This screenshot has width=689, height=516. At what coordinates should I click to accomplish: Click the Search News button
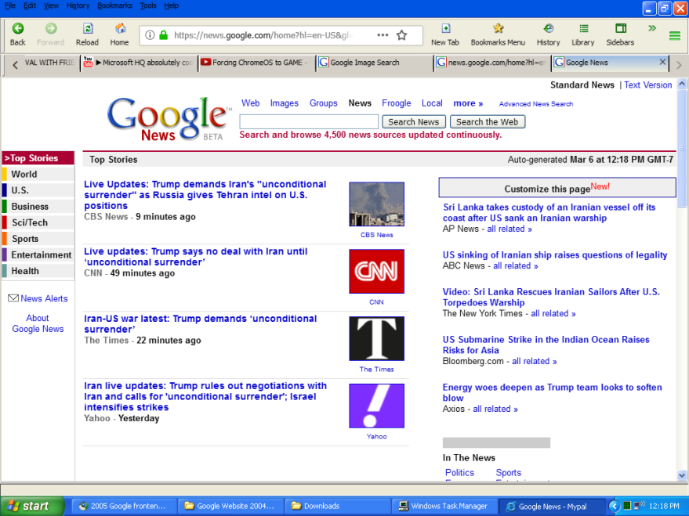pos(414,121)
